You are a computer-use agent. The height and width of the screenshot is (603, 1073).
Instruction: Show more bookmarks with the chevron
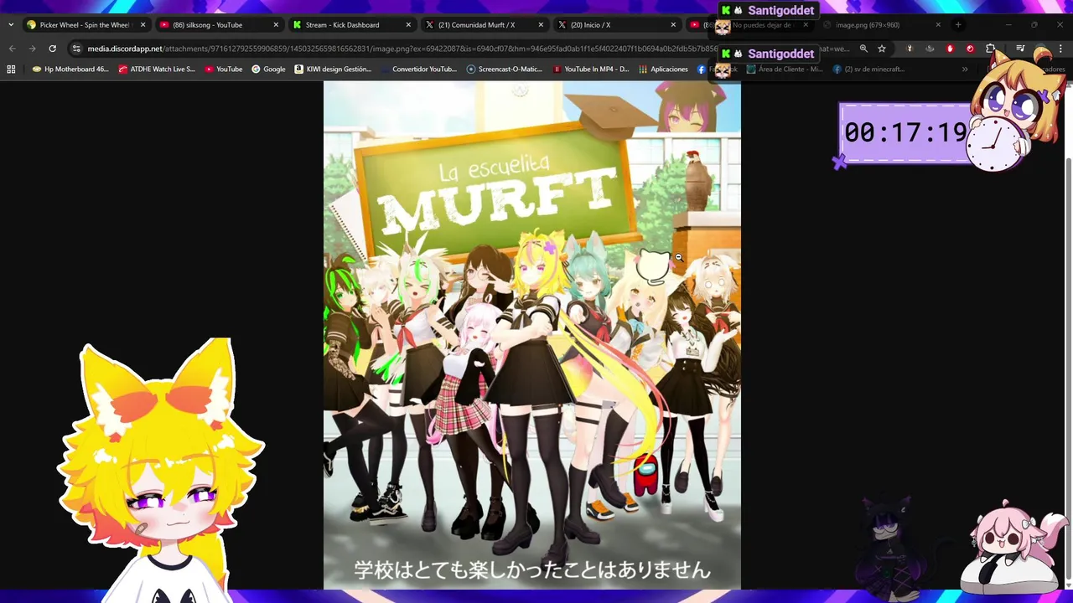tap(965, 70)
